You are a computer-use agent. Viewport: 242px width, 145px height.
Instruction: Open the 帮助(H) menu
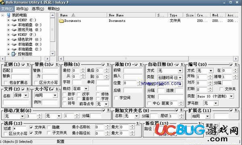[x=54, y=9]
